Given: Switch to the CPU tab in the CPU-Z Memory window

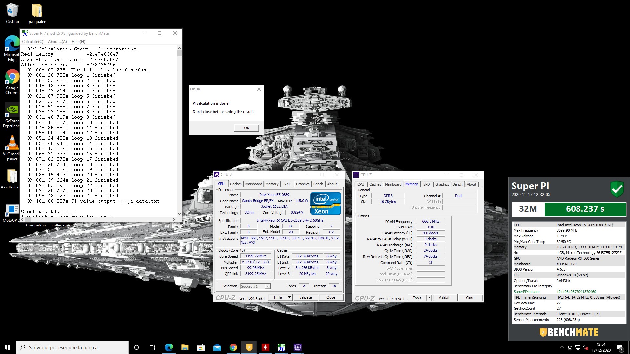Looking at the screenshot, I should pyautogui.click(x=361, y=184).
